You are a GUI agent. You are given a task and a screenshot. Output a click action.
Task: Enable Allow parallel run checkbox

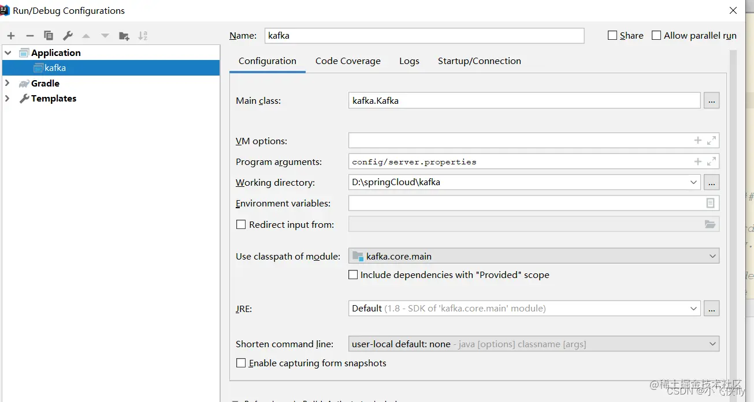coord(656,35)
